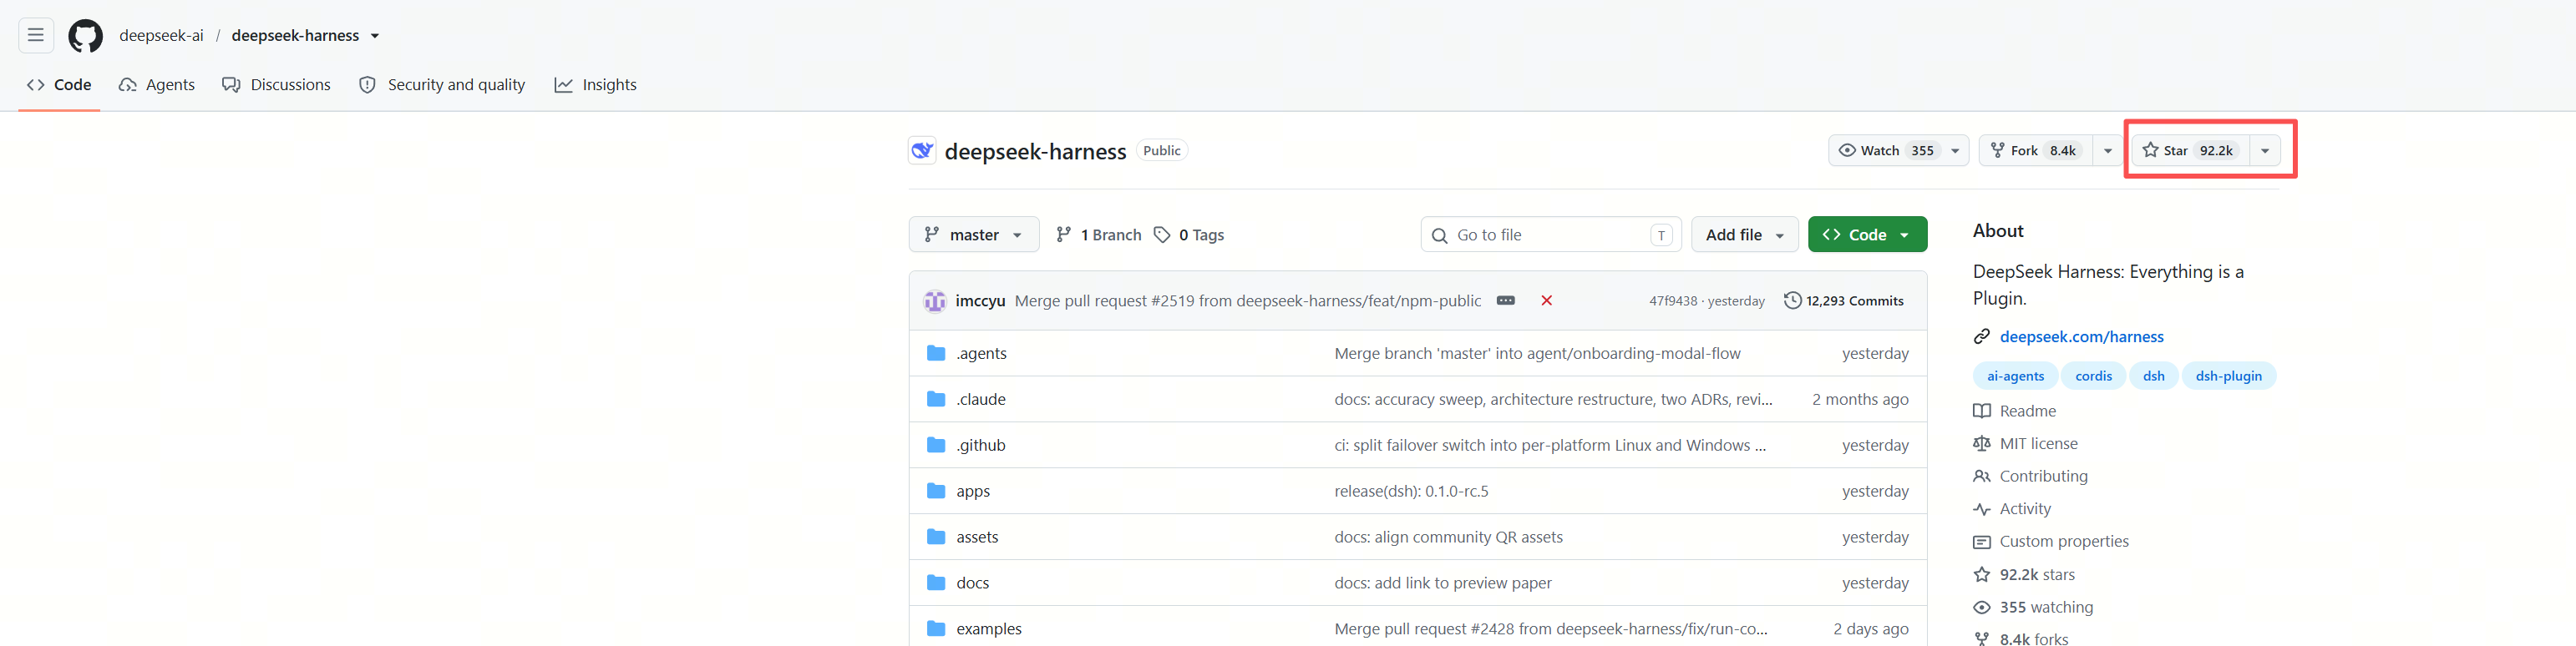Expand the commit message ellipsis button
2576x646 pixels.
coord(1505,300)
